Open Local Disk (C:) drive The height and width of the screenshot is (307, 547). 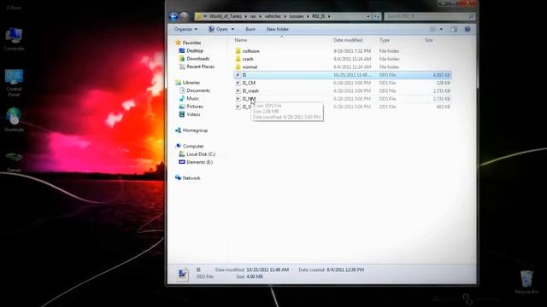click(x=201, y=154)
